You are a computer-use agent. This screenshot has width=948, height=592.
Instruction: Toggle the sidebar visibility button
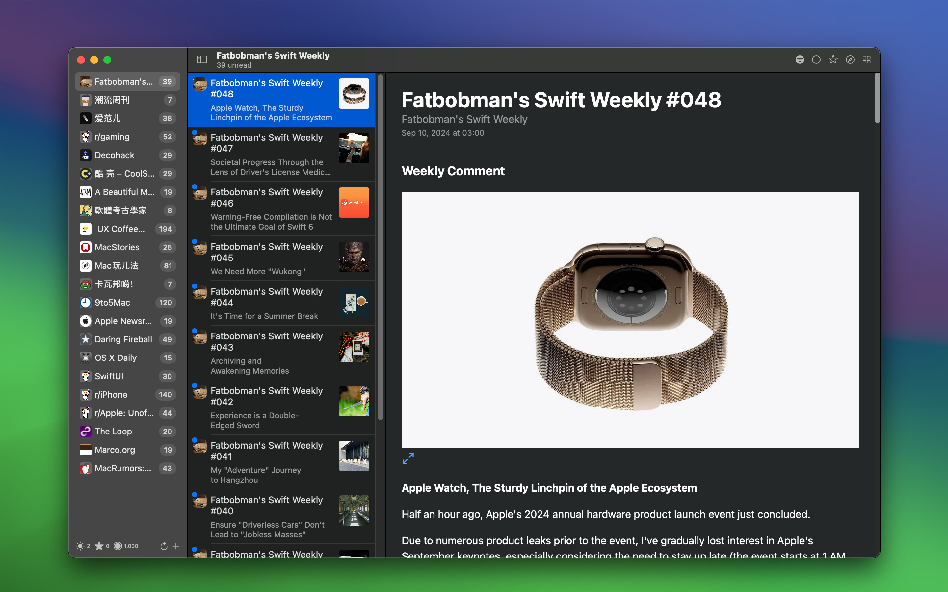[202, 60]
